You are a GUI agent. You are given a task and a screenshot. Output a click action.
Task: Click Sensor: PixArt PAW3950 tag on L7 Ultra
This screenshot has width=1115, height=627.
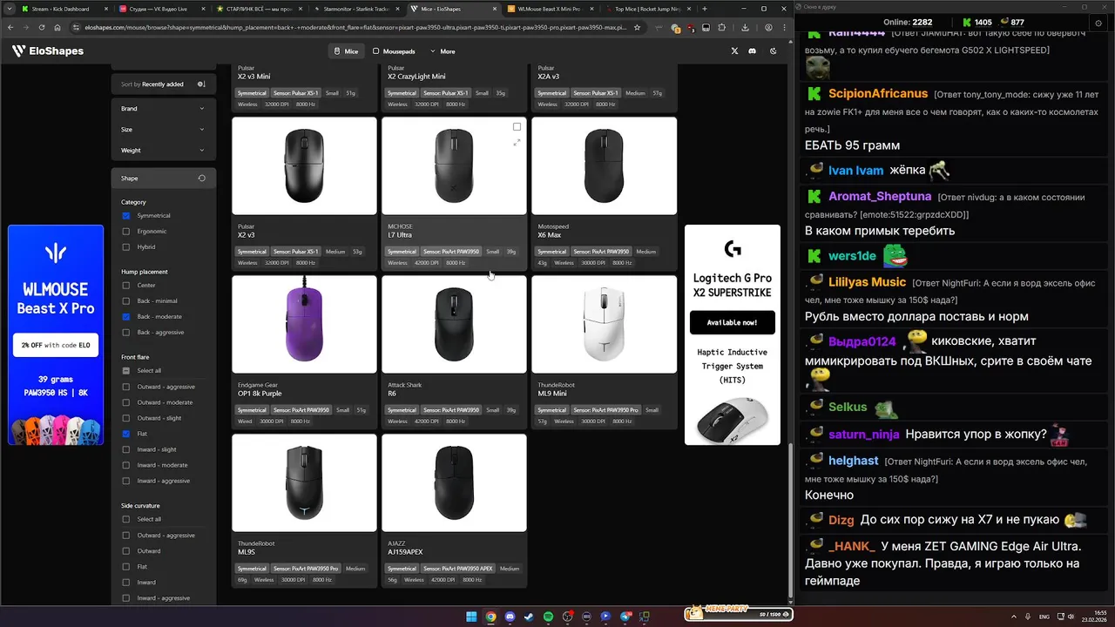coord(451,252)
